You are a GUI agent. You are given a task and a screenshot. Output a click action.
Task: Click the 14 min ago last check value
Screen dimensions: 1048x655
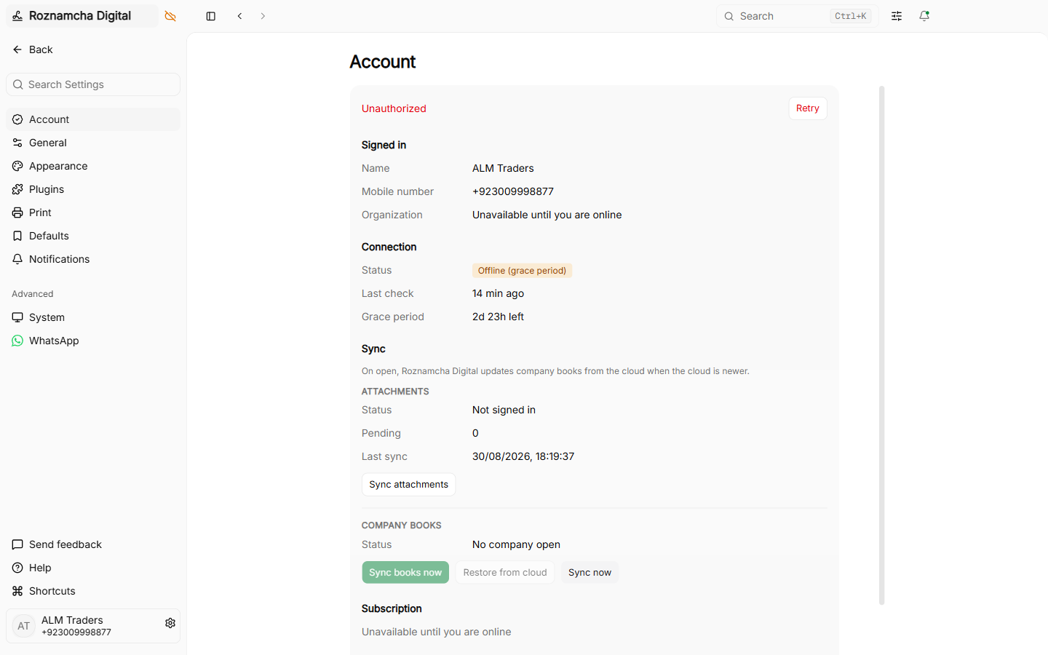(498, 293)
